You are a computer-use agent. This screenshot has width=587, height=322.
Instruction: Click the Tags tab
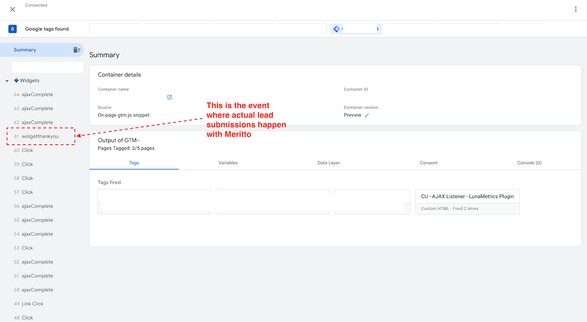tap(134, 163)
